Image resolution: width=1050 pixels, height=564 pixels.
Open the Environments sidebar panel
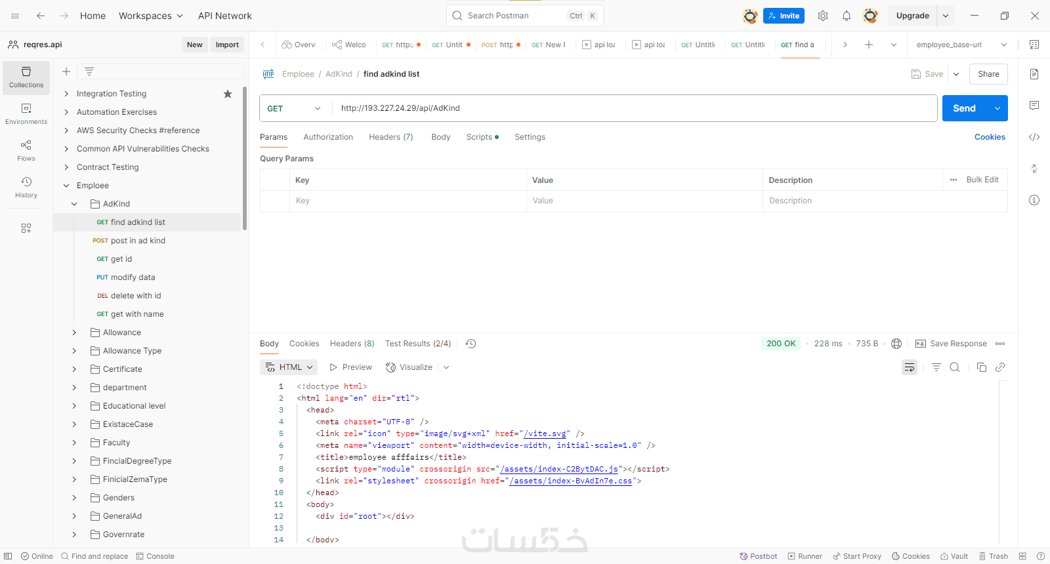26,114
